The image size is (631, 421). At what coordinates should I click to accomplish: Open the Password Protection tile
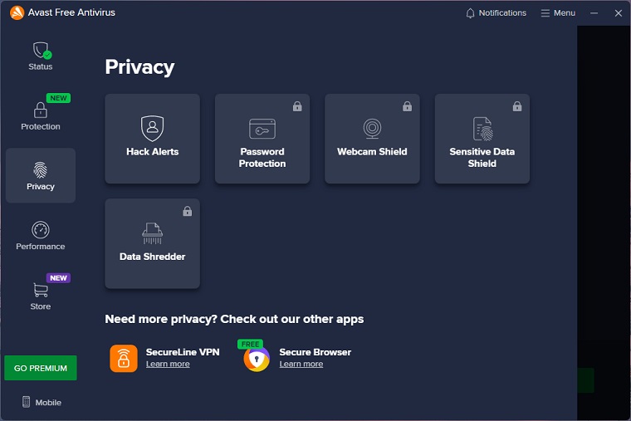pos(262,139)
